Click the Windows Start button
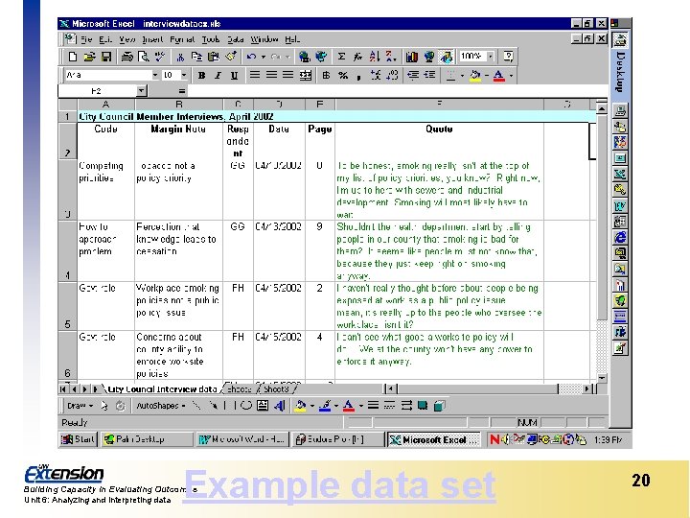The height and width of the screenshot is (518, 690). click(x=78, y=439)
